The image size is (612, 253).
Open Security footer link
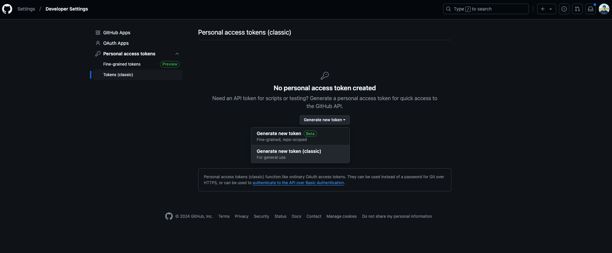tap(261, 216)
